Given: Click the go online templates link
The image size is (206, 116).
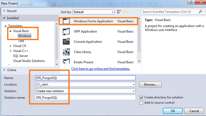Looking at the screenshot, I should [100, 68].
